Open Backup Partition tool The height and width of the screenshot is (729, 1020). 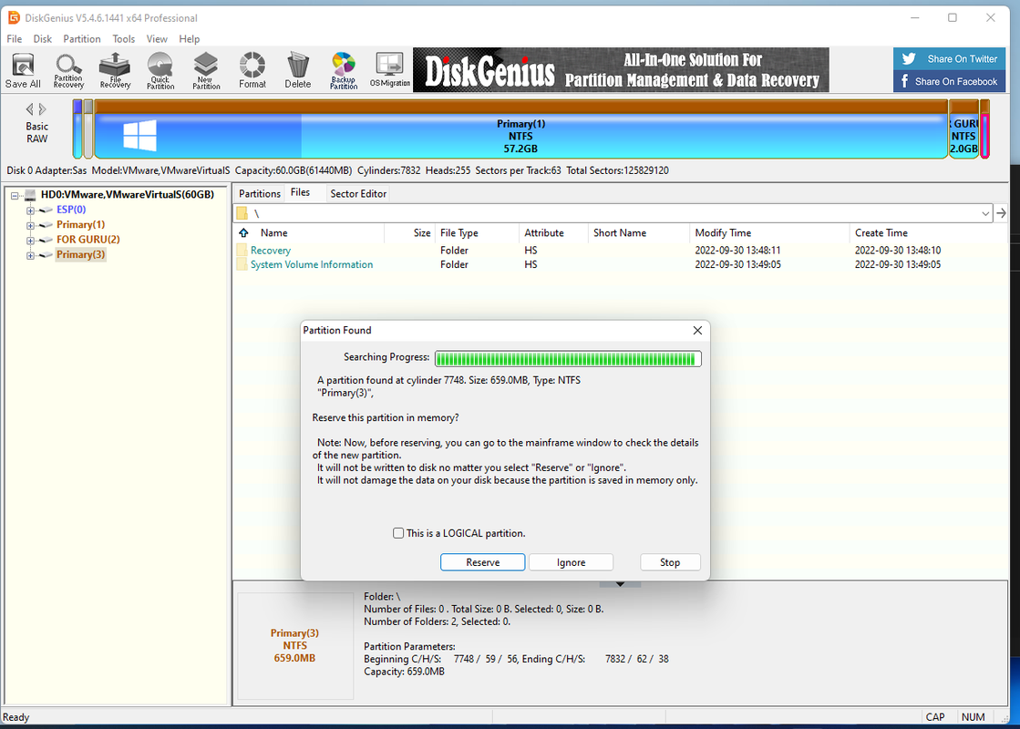(x=344, y=70)
